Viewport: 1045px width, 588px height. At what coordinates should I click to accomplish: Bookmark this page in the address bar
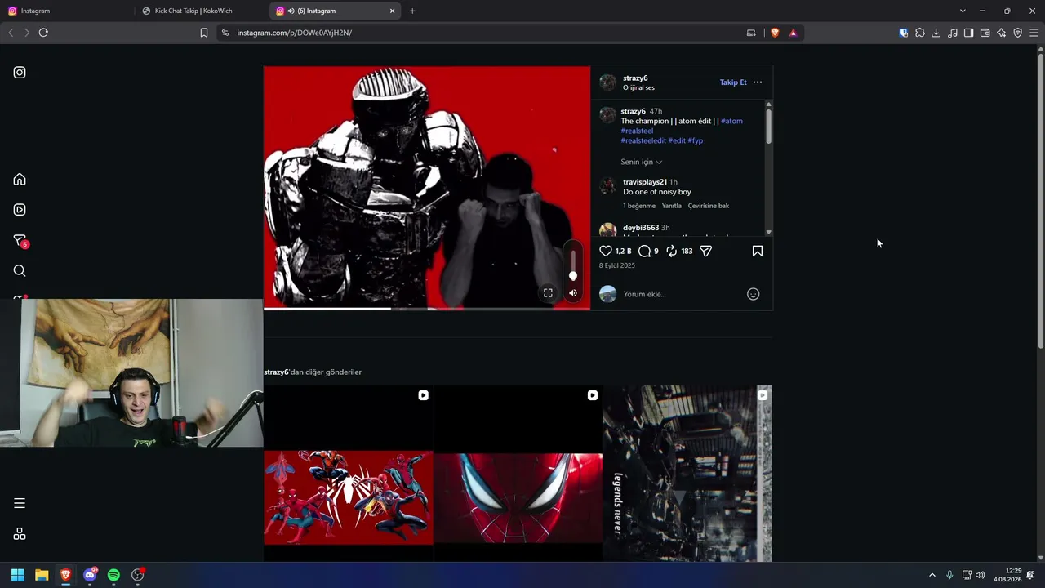[x=204, y=33]
